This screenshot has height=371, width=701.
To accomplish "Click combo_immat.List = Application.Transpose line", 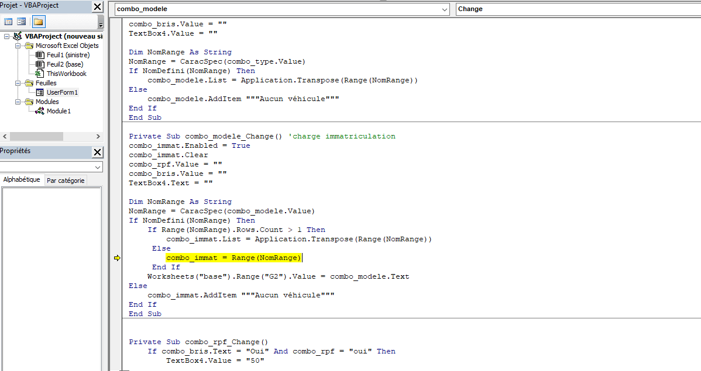I will 299,240.
